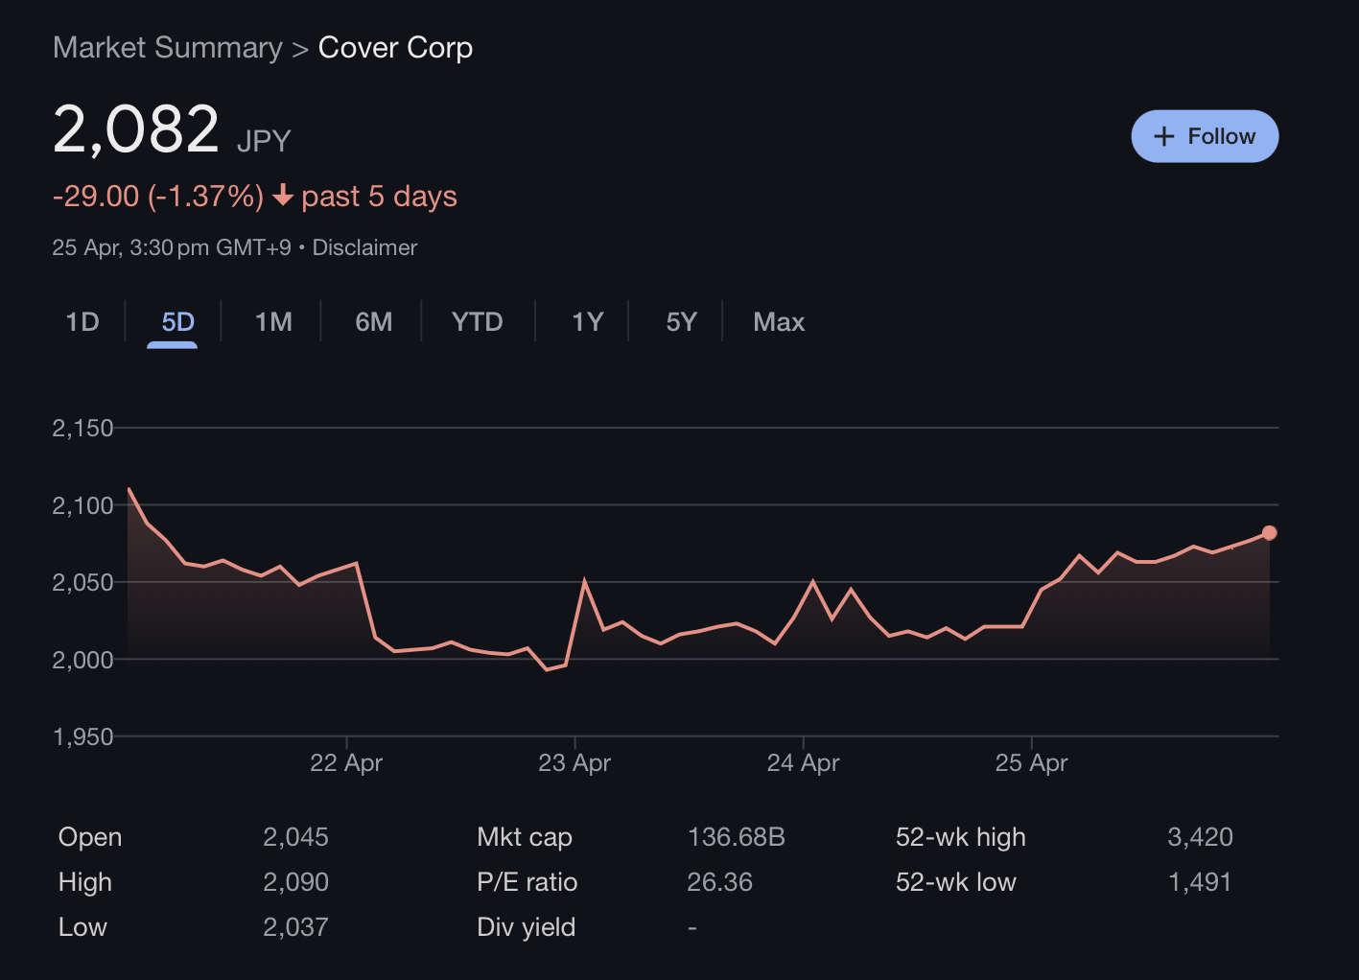View the 5Y price history
1359x980 pixels.
pyautogui.click(x=681, y=322)
